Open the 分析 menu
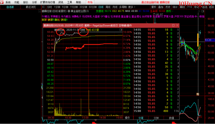Viewport: 215px width, 124px height. 34,2
